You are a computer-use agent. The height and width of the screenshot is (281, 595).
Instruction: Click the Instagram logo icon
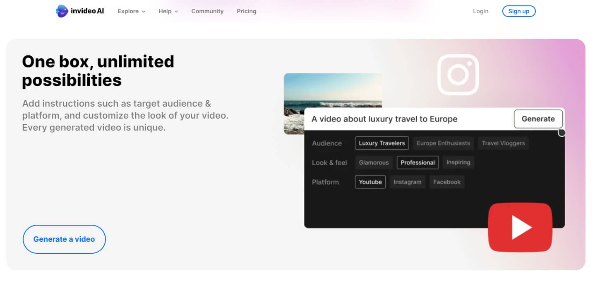(458, 75)
